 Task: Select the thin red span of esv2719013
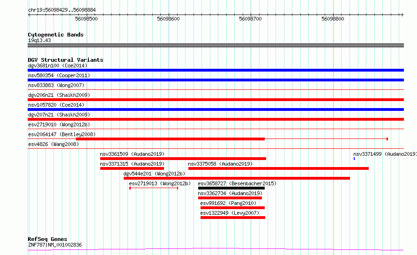pos(154,188)
